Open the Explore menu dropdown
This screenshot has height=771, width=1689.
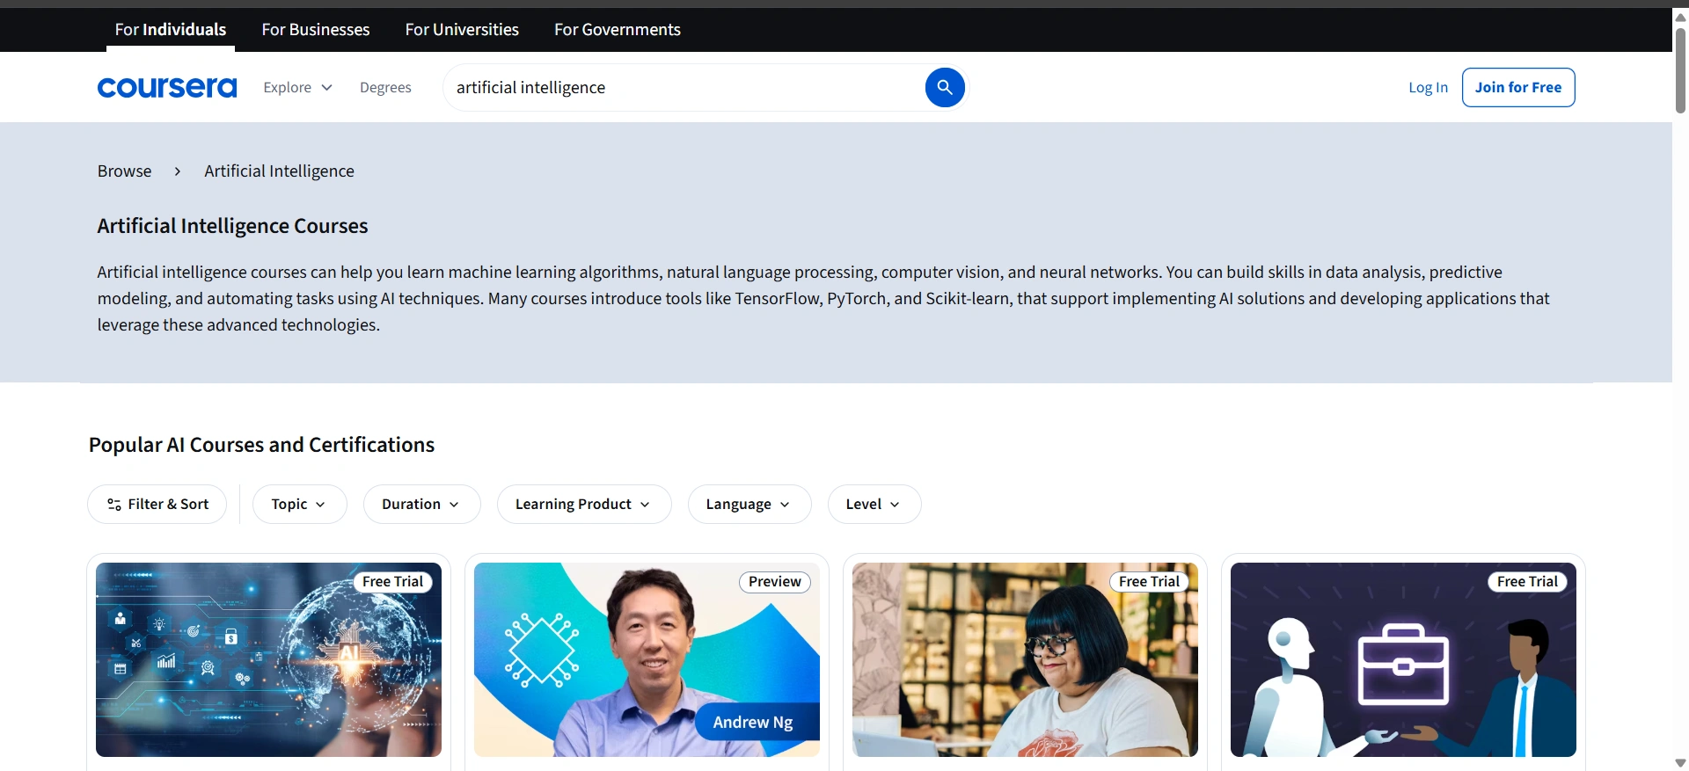[x=298, y=87]
